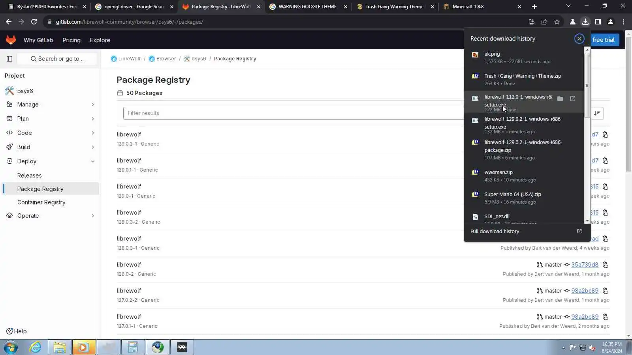This screenshot has width=632, height=355.
Task: Open the Windows Start menu
Action: 11,348
